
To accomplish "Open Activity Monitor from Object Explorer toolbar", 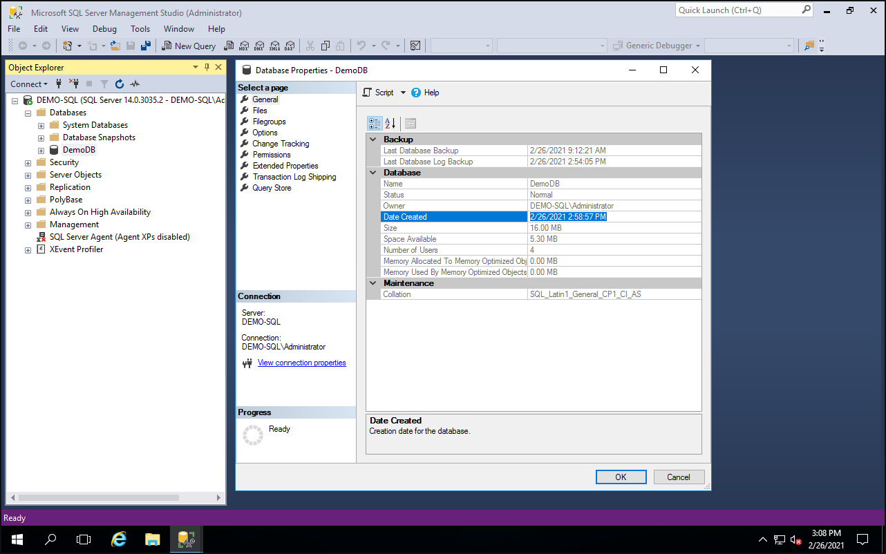I will (x=135, y=84).
